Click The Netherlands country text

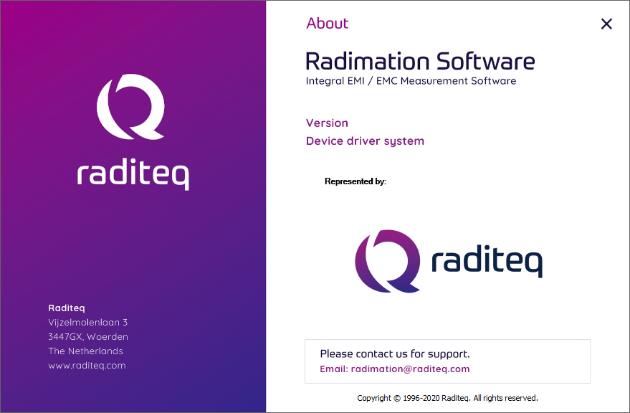(85, 351)
